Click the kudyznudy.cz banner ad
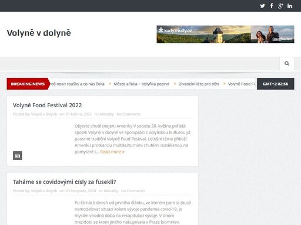Viewport: 301px width, 225px height. (225, 34)
